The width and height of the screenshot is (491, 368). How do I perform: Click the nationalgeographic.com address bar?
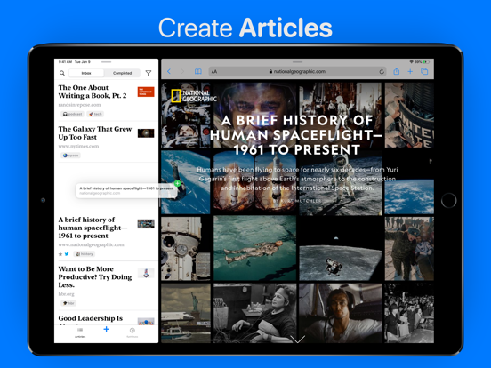(297, 72)
